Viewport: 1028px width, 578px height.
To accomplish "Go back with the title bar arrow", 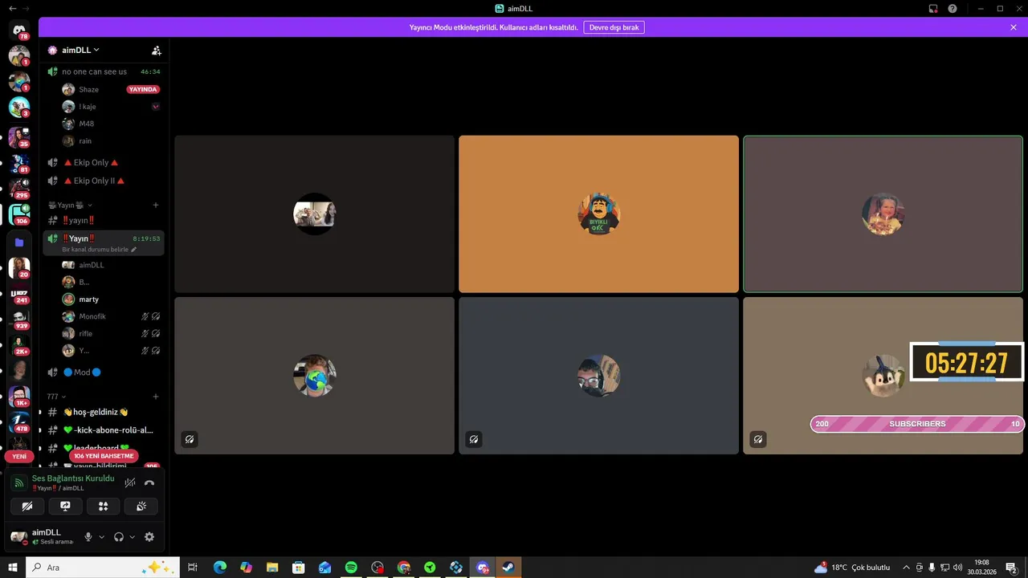I will pyautogui.click(x=12, y=8).
